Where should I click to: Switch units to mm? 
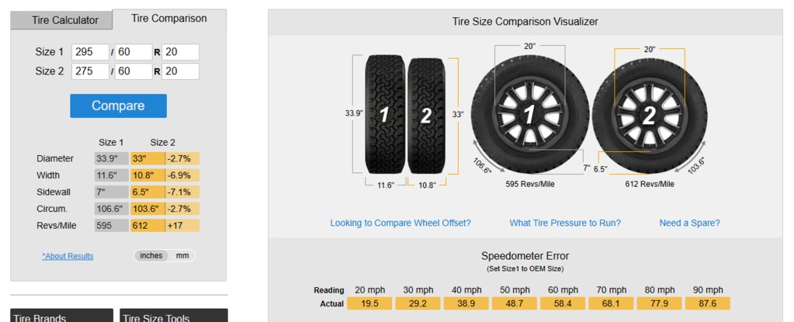tap(182, 256)
